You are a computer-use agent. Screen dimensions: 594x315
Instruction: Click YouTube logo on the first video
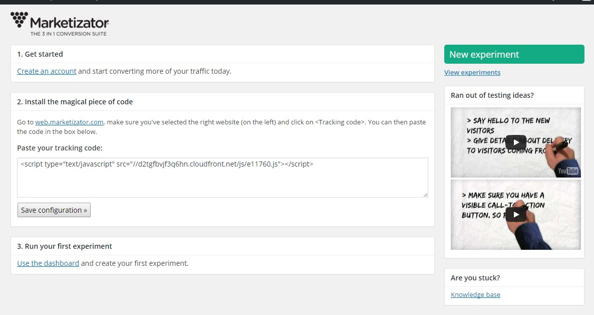pos(568,171)
